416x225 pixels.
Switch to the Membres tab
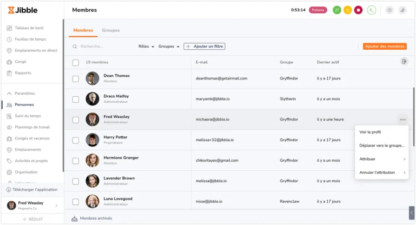[83, 30]
